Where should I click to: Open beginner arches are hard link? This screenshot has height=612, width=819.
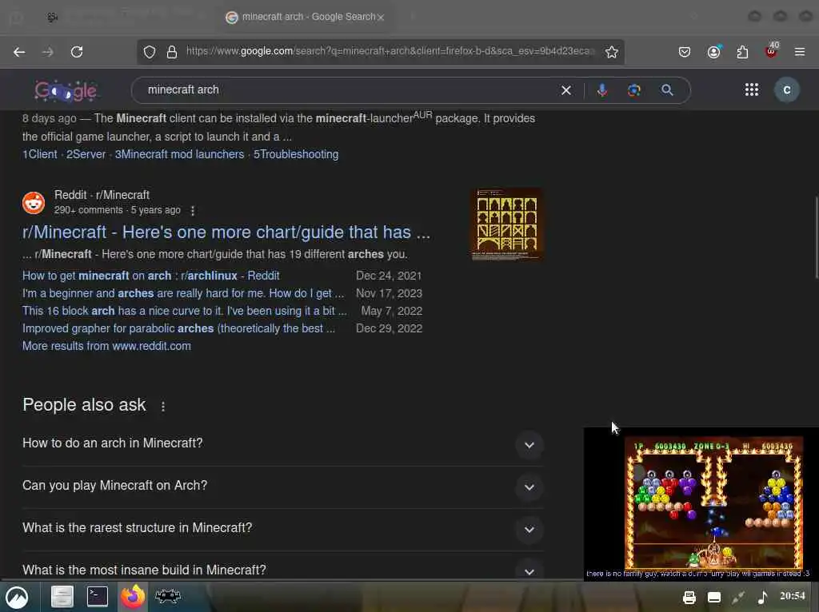point(183,293)
